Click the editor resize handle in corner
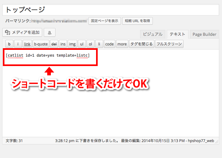 (x=217, y=142)
